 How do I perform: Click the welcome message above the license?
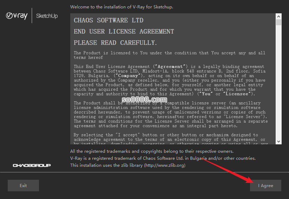[x=121, y=7]
